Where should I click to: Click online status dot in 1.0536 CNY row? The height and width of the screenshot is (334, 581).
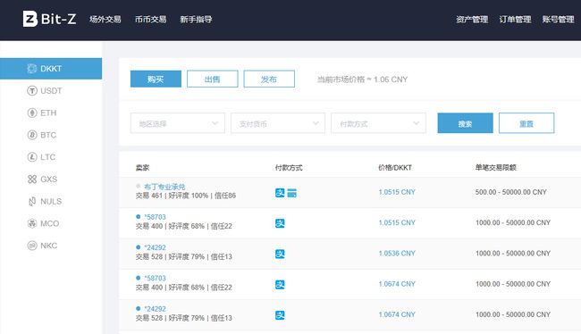tap(139, 247)
